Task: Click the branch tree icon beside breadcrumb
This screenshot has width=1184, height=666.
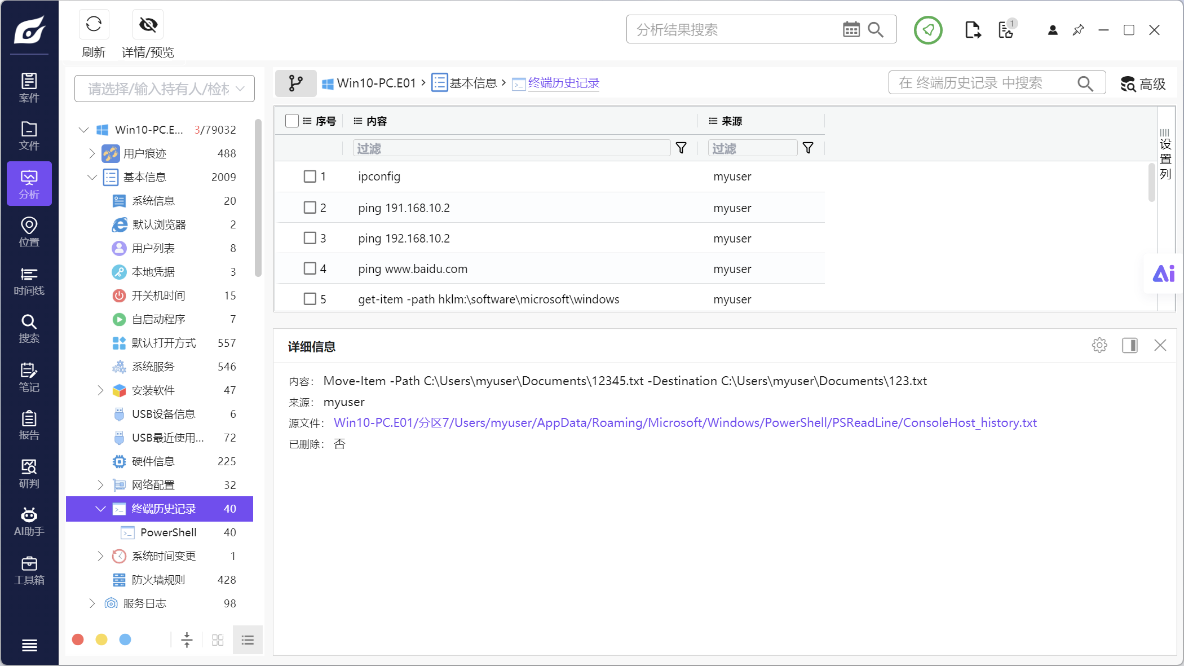Action: pos(295,83)
